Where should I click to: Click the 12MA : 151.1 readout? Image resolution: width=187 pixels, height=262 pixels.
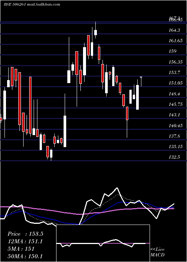click(x=25, y=241)
